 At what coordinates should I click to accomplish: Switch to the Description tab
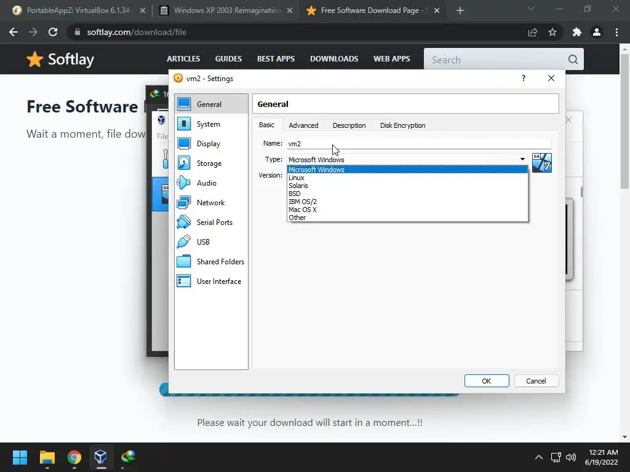[349, 125]
